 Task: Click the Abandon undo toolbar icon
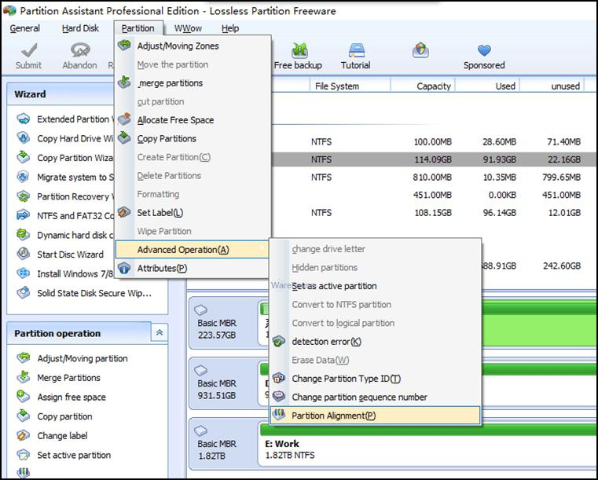coord(79,51)
